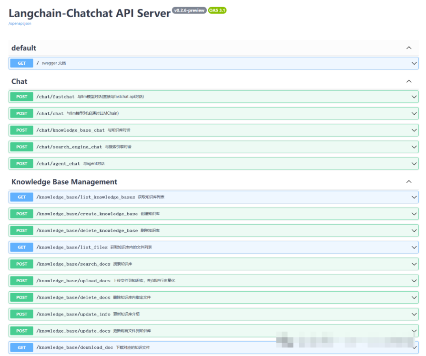Image resolution: width=426 pixels, height=356 pixels.
Task: Select the /chat/search_engine_chat path text
Action: pyautogui.click(x=69, y=147)
